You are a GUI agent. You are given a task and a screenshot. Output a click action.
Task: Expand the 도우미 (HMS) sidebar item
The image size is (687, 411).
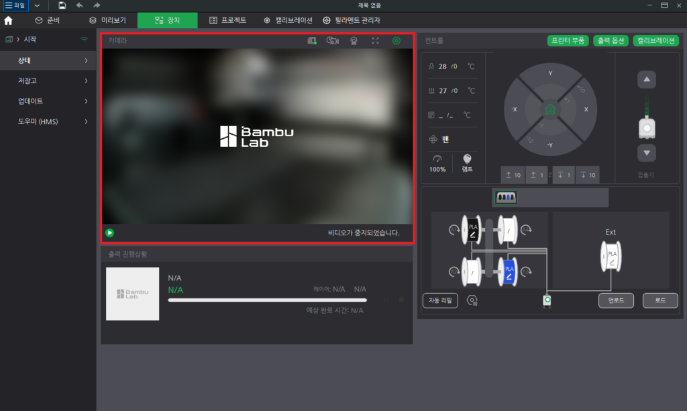point(48,121)
